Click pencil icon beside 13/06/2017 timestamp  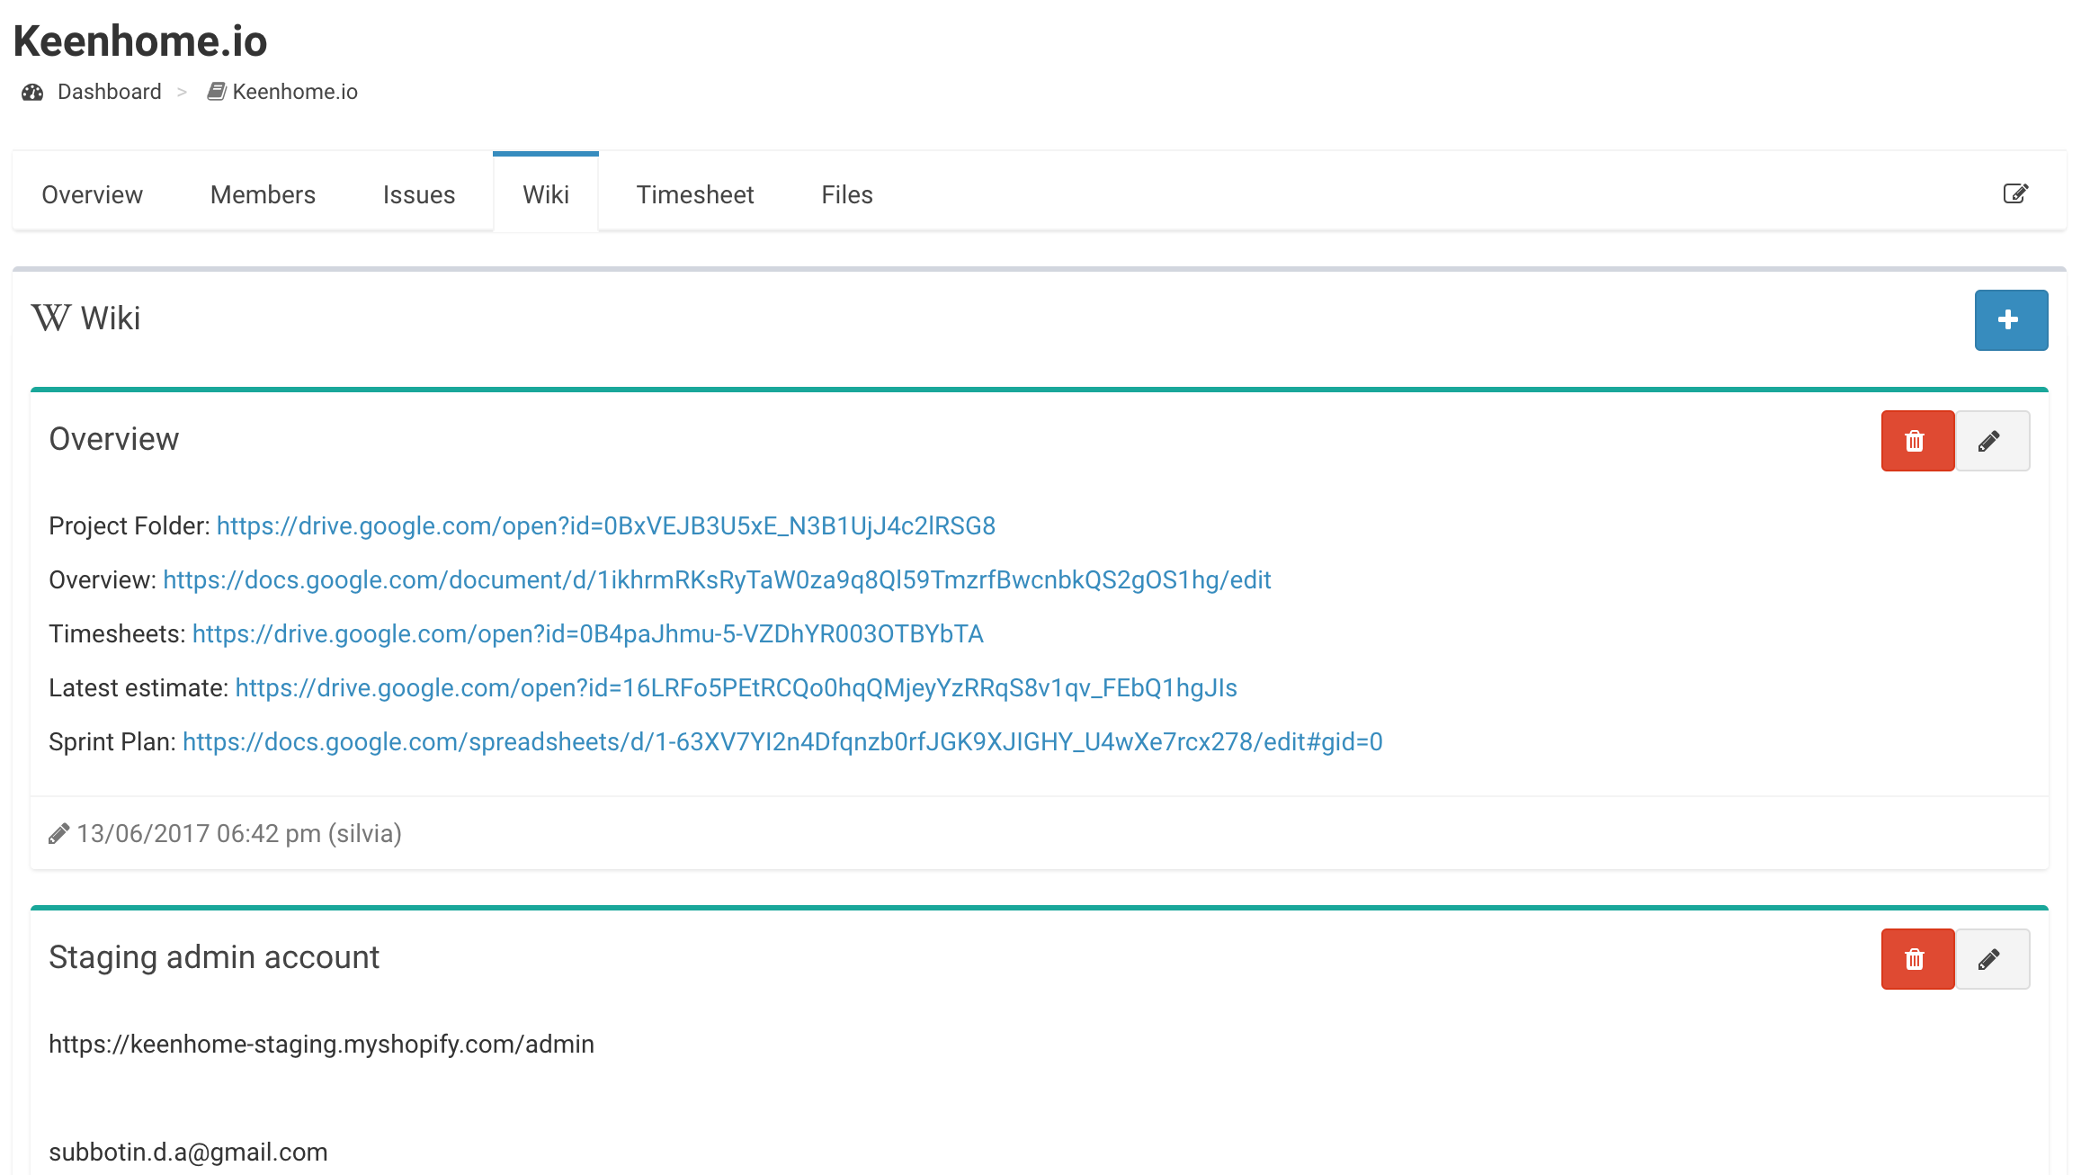58,834
